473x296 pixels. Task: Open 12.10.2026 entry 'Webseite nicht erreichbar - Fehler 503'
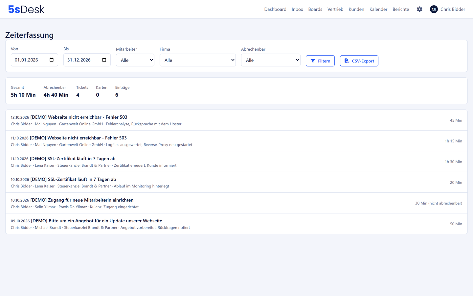(x=236, y=120)
